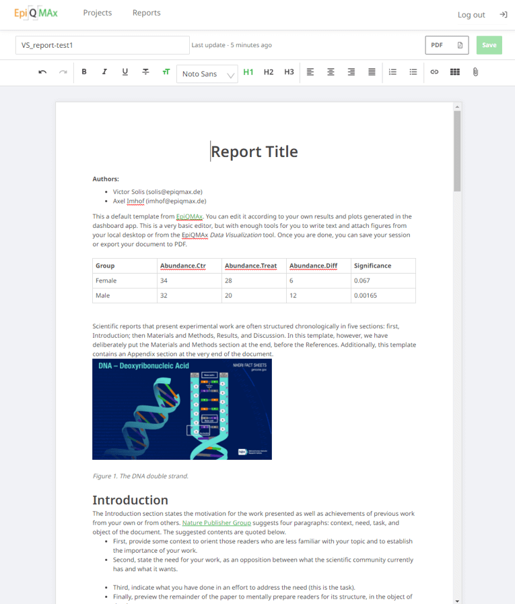Go to the Reports page
Screen dimensions: 515x604
146,13
